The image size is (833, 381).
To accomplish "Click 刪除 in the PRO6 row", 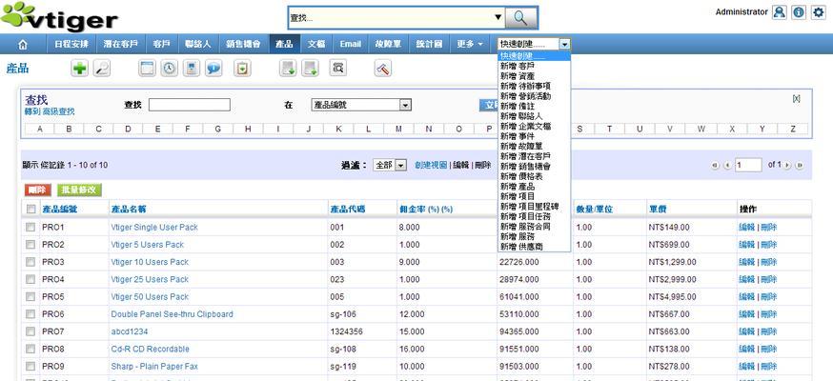I will click(x=769, y=314).
